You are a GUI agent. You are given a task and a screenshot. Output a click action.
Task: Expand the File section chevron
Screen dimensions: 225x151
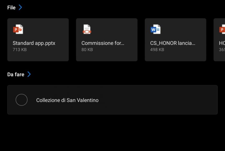click(20, 8)
